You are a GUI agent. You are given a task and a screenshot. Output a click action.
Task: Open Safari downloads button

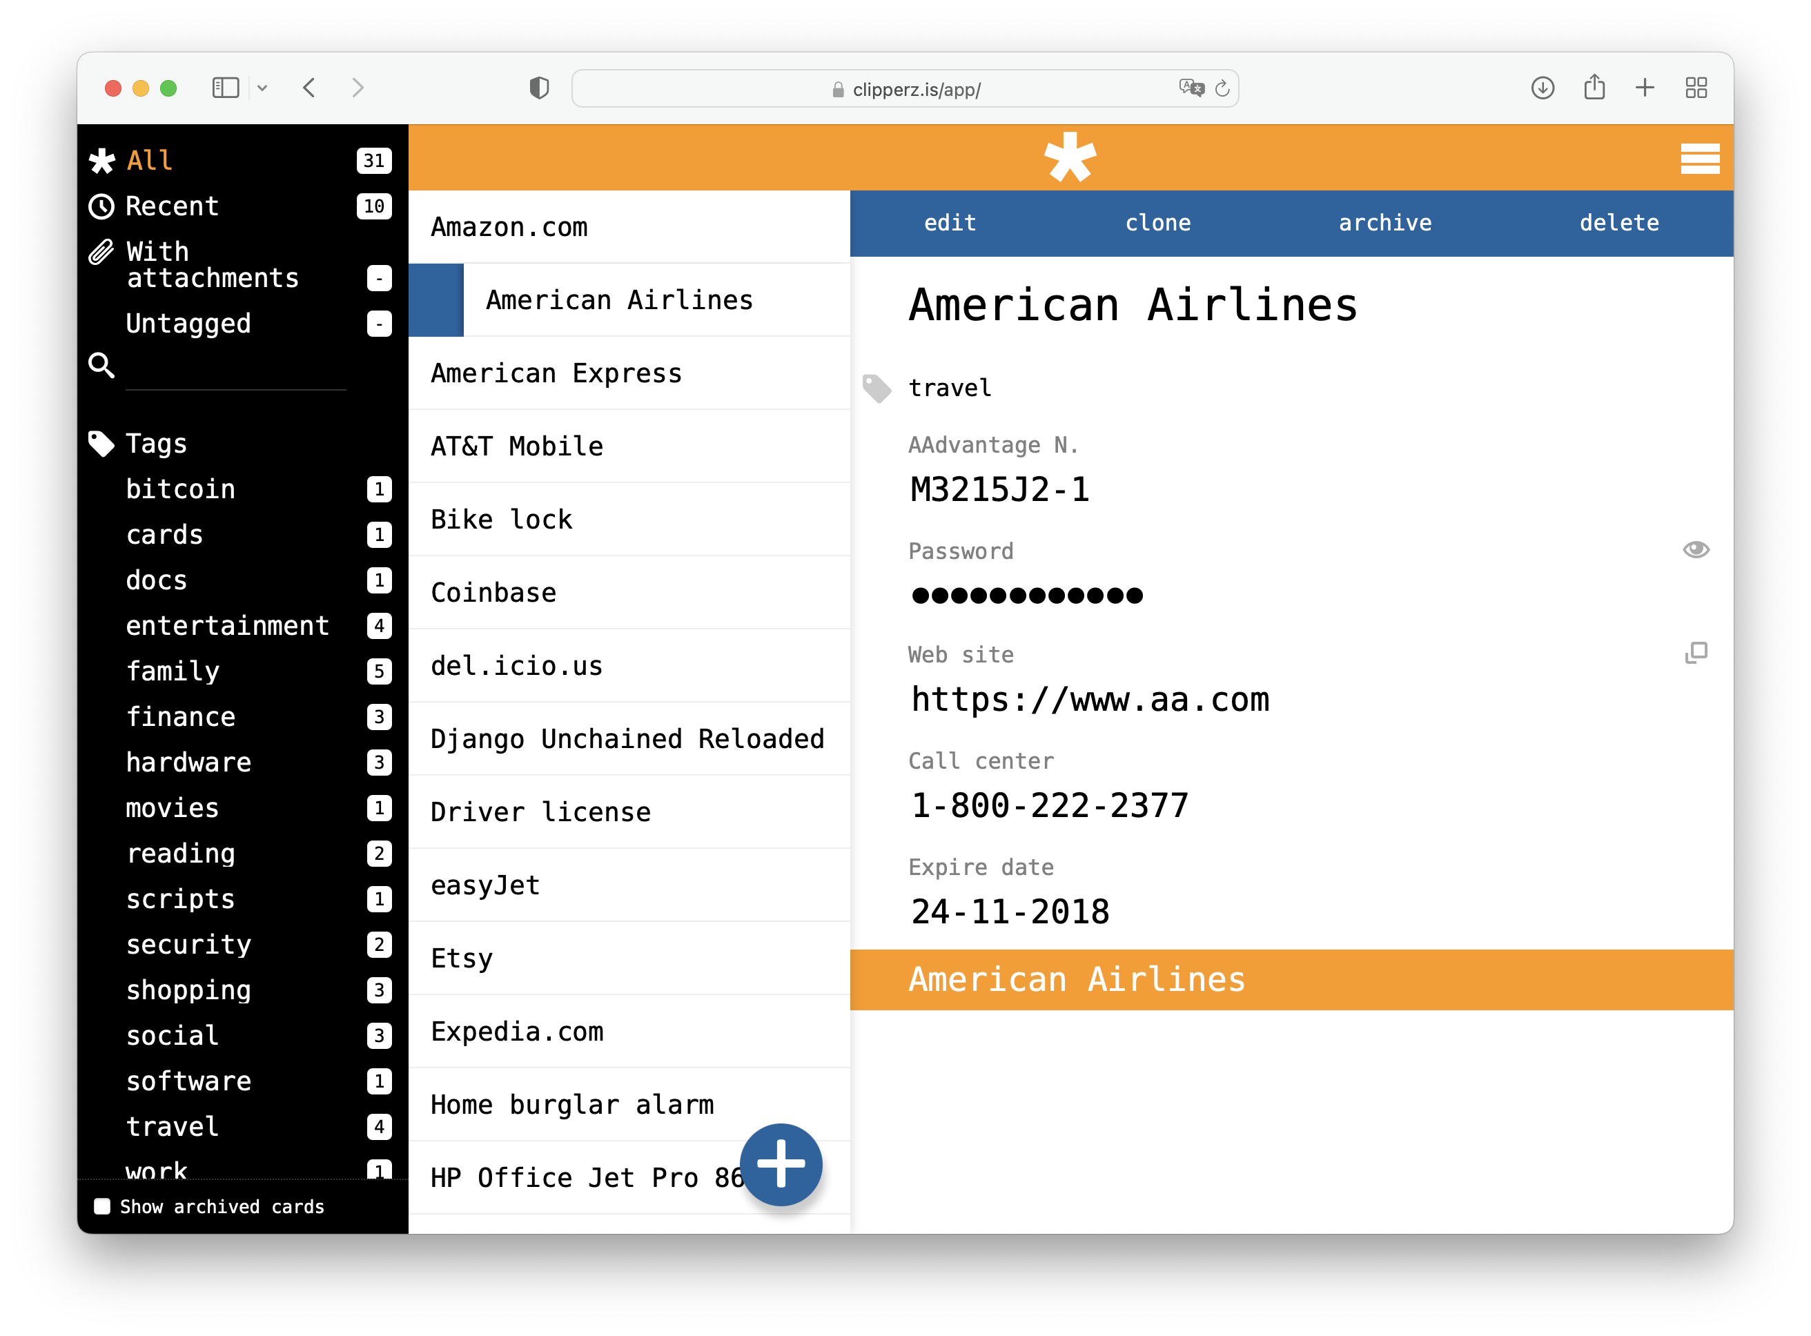tap(1543, 88)
